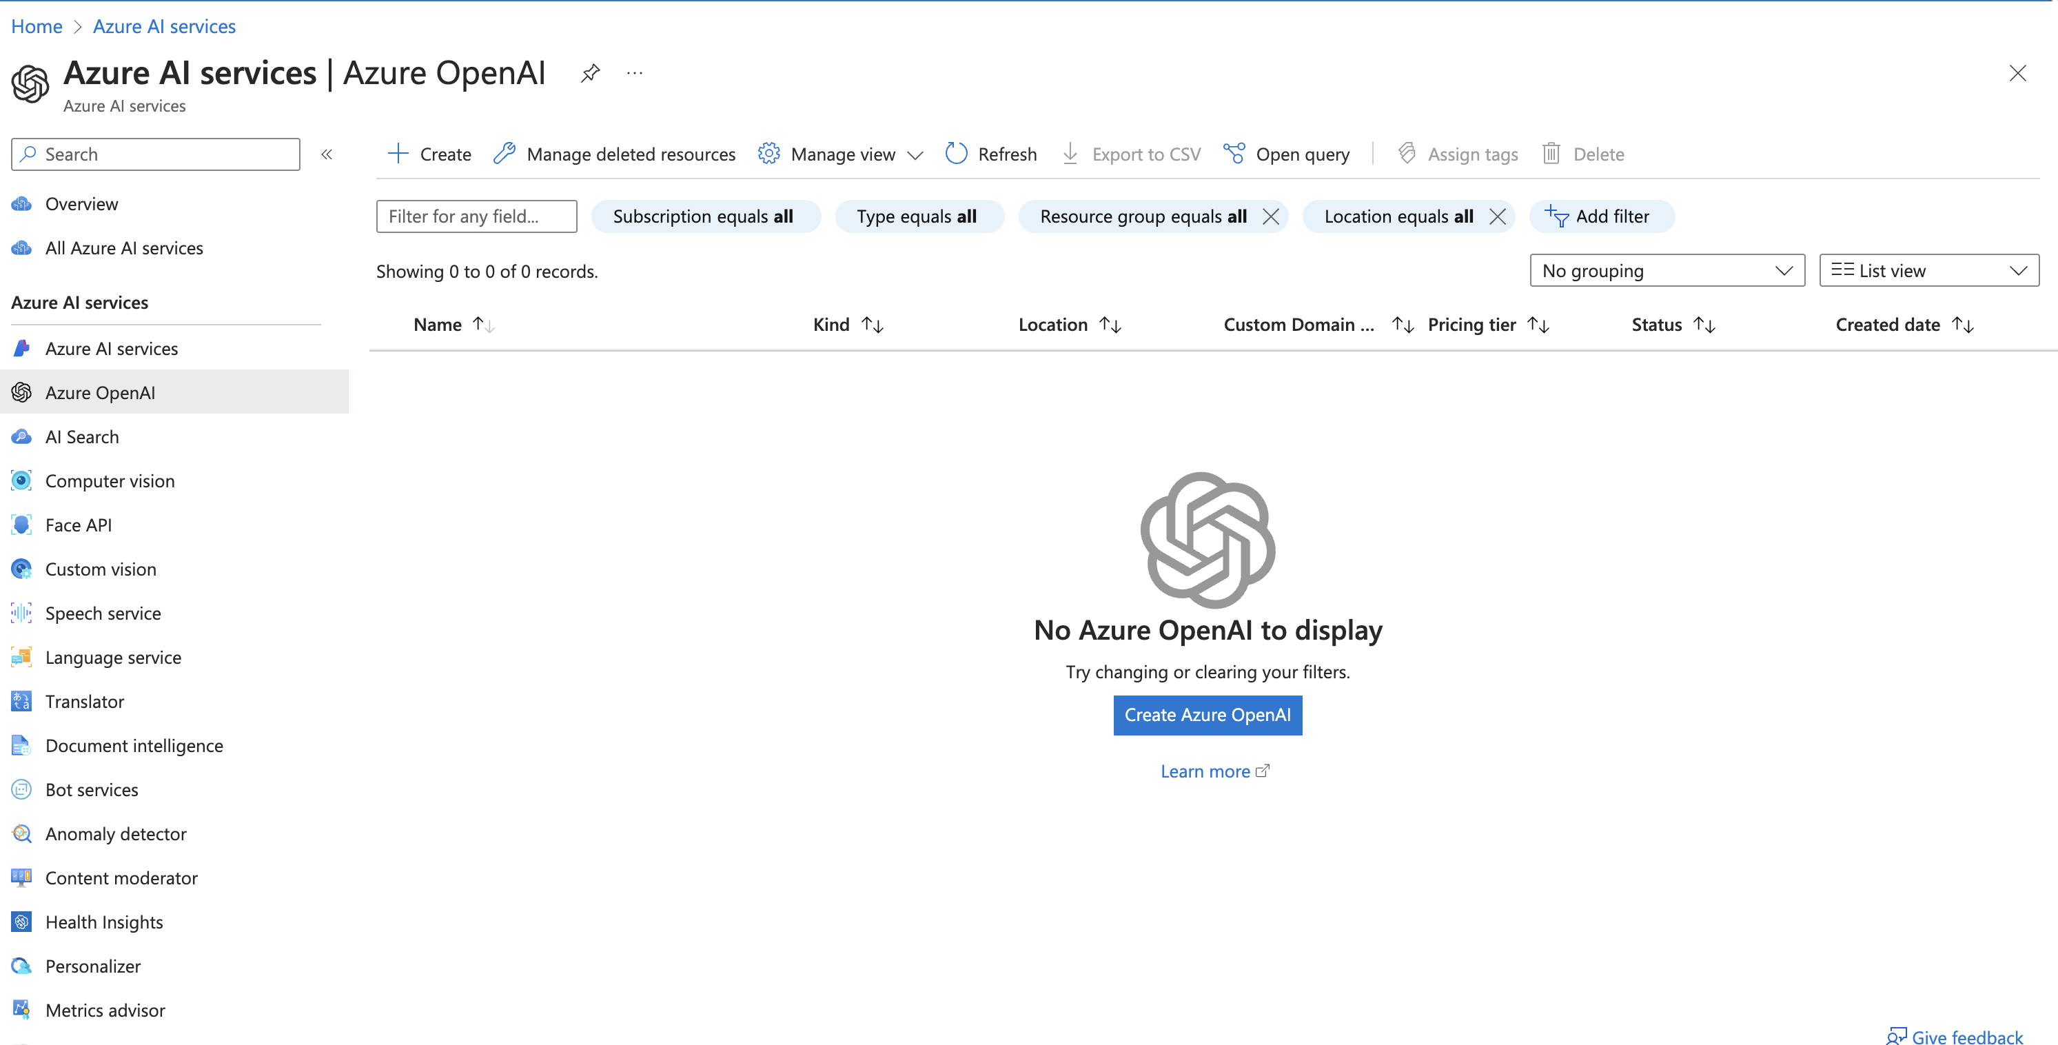Click the Speech service sidebar icon
2058x1045 pixels.
pyautogui.click(x=23, y=612)
